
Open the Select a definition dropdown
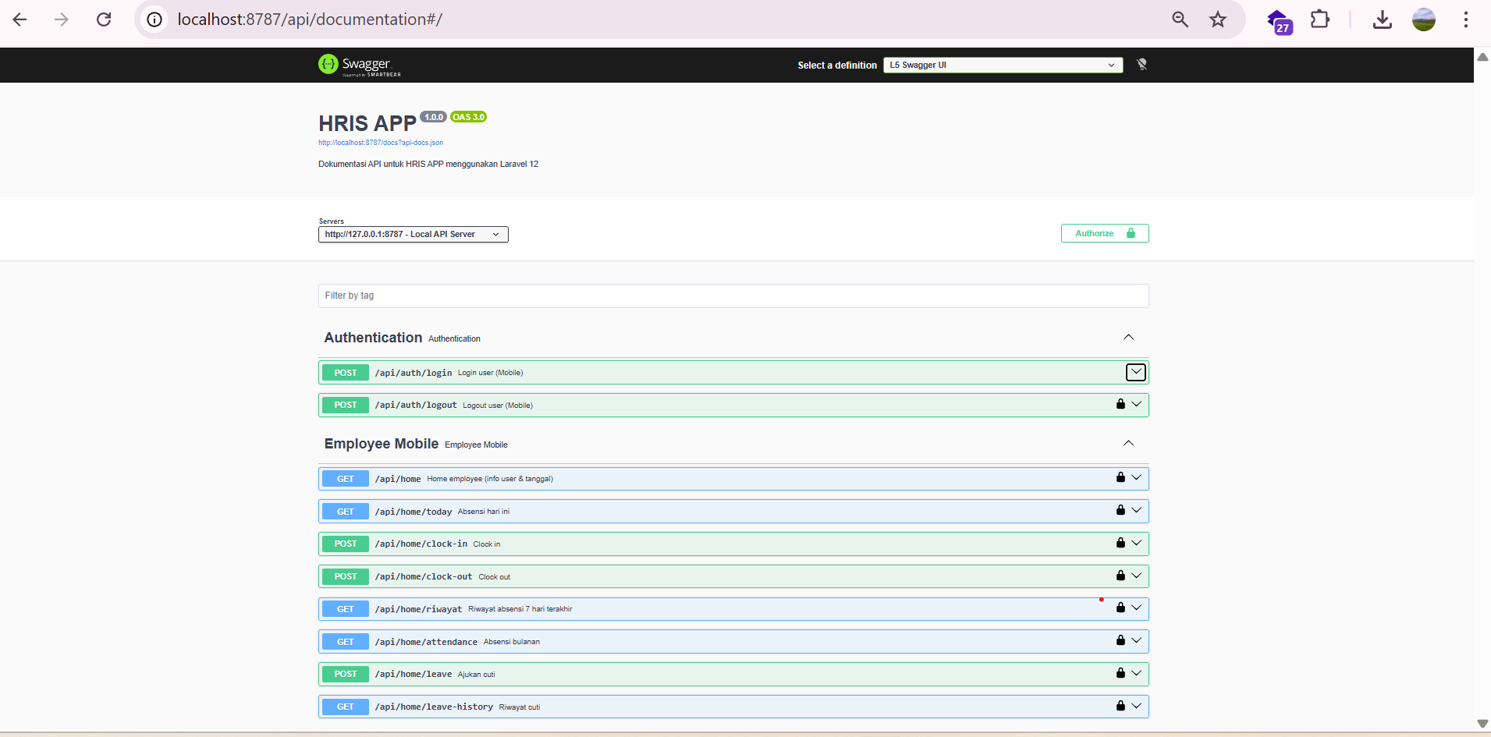1003,66
